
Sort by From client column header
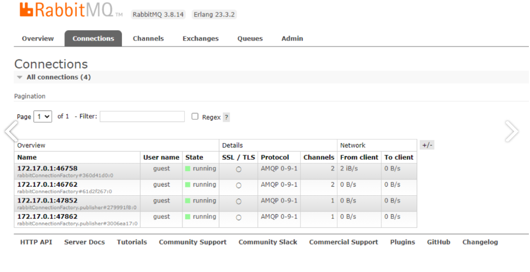point(359,157)
